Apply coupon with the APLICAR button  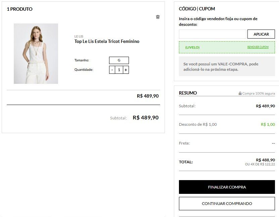[x=261, y=34]
